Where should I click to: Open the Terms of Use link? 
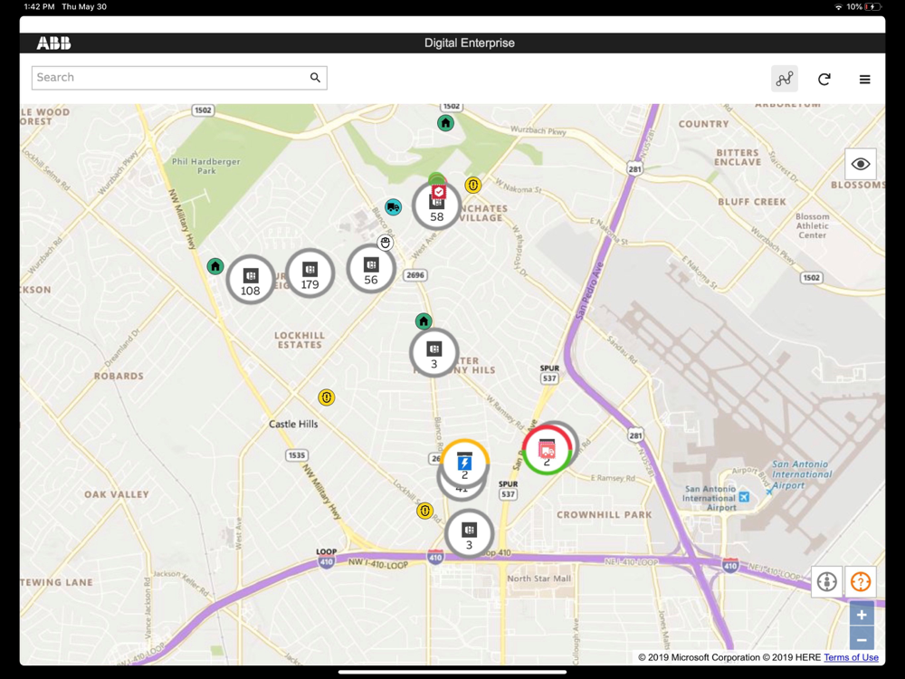tap(852, 657)
